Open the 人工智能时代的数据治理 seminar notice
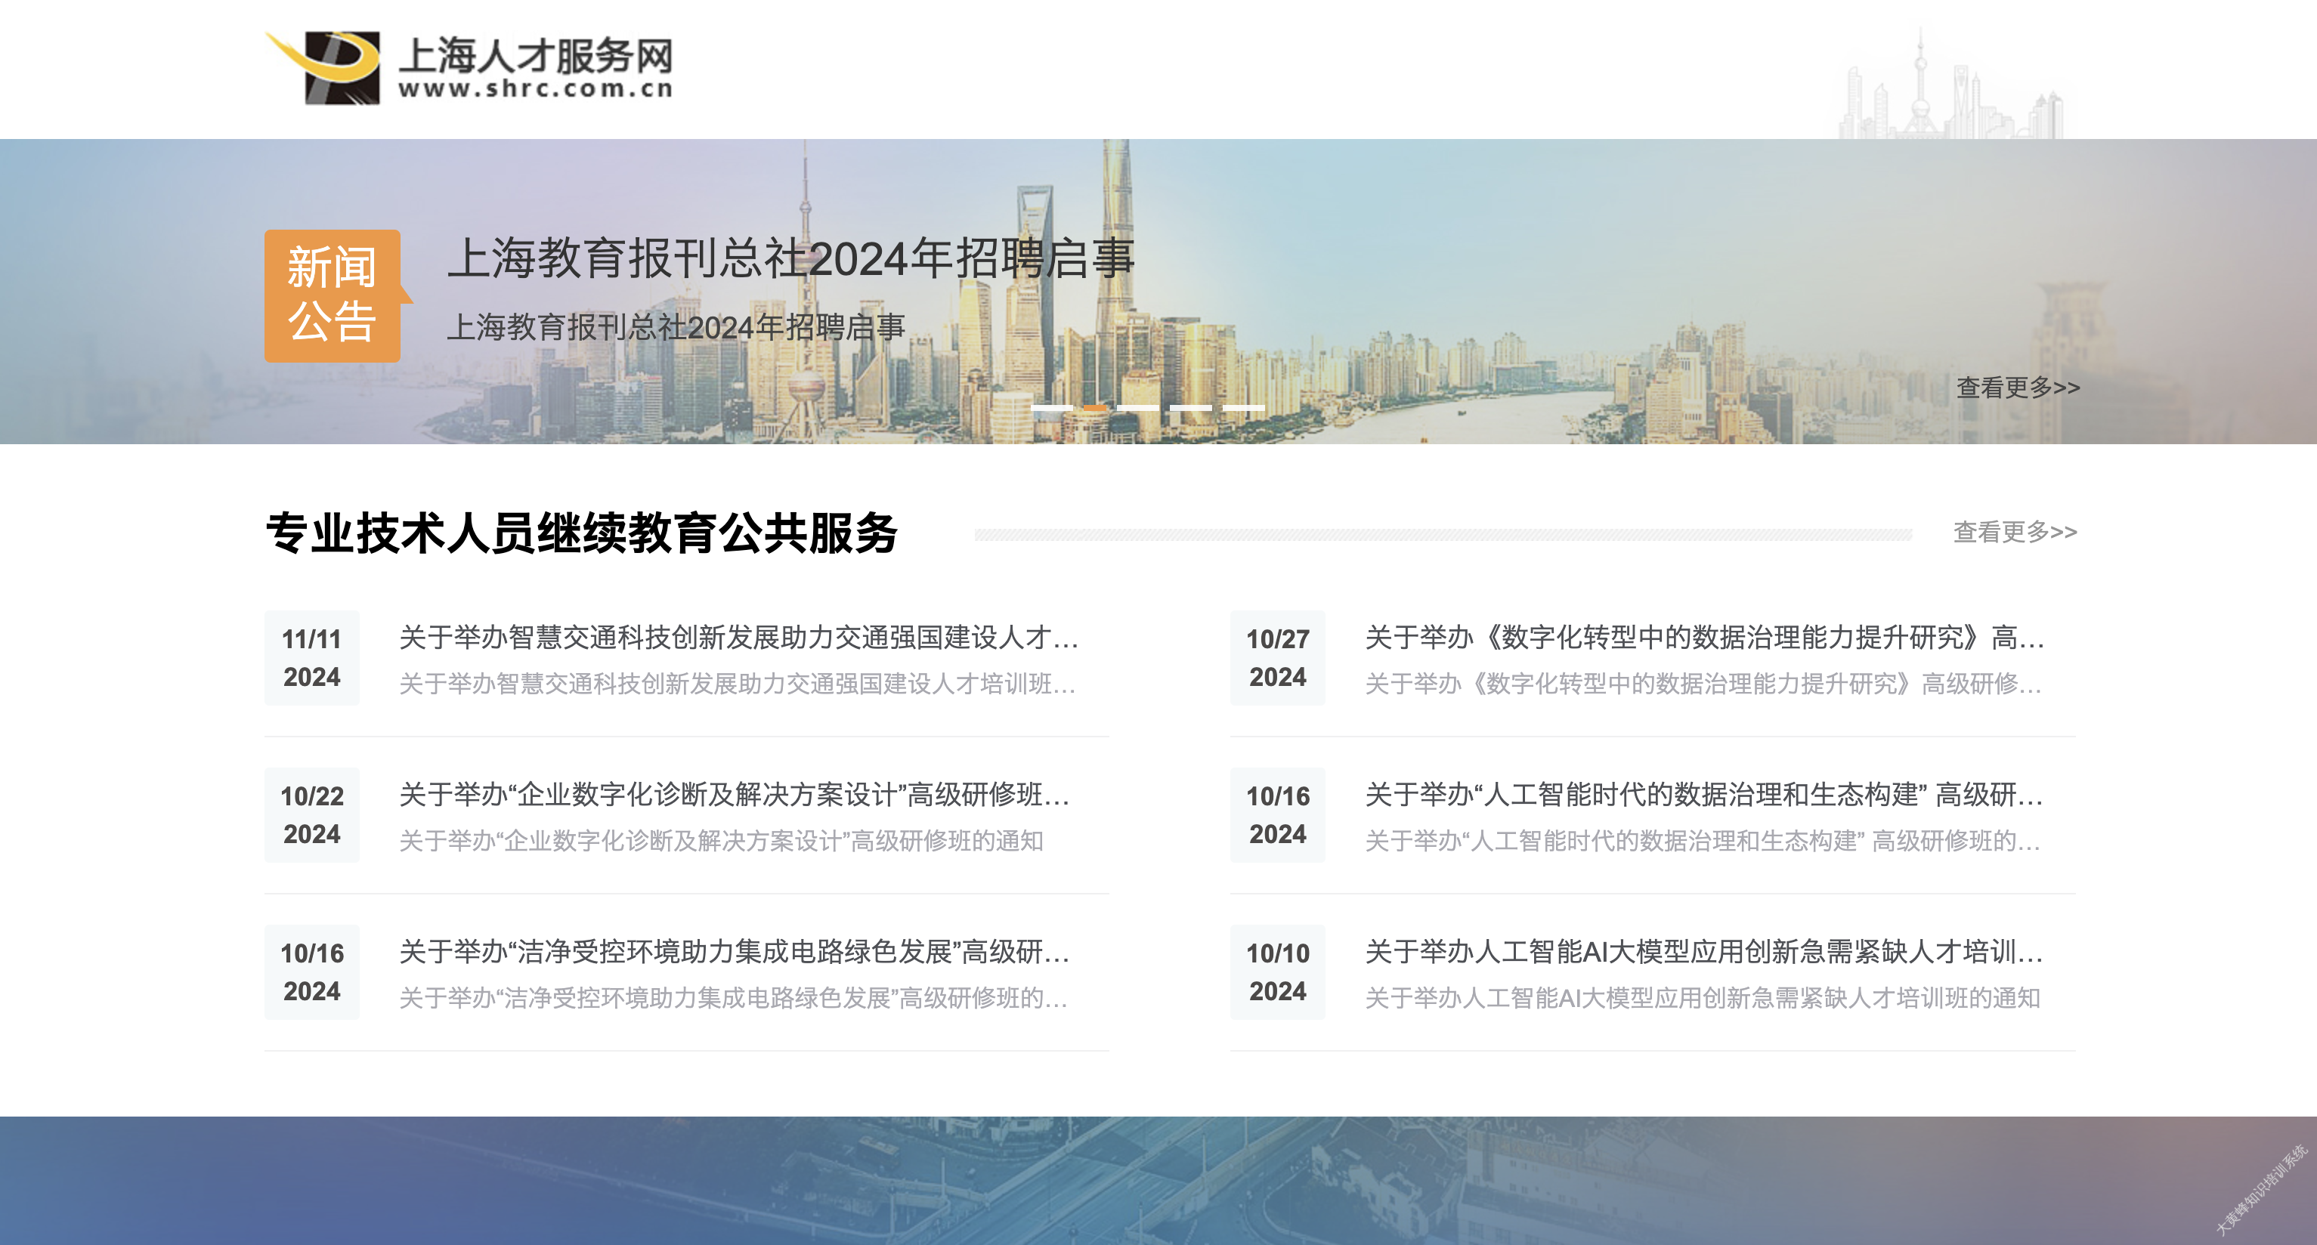Screen dimensions: 2317x1245 pyautogui.click(x=1703, y=795)
